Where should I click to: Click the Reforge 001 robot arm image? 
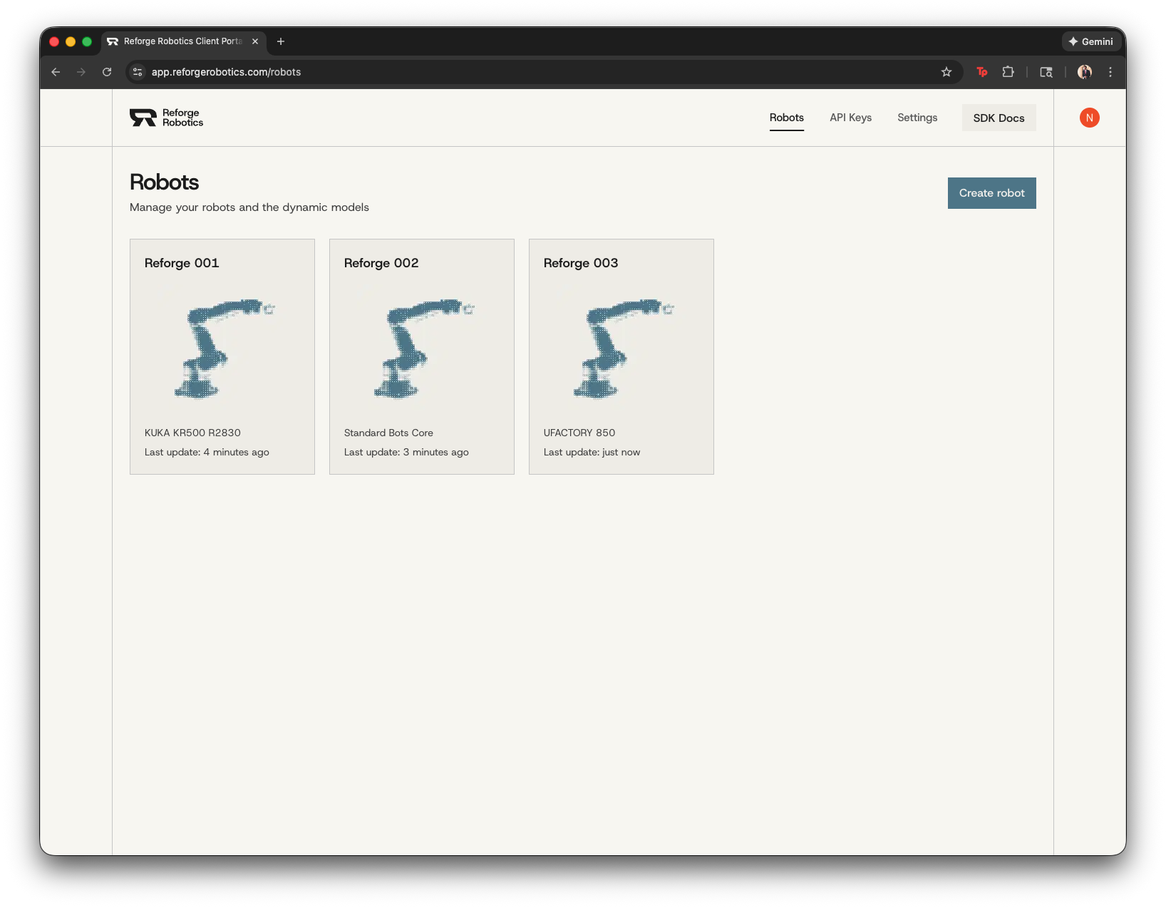224,349
